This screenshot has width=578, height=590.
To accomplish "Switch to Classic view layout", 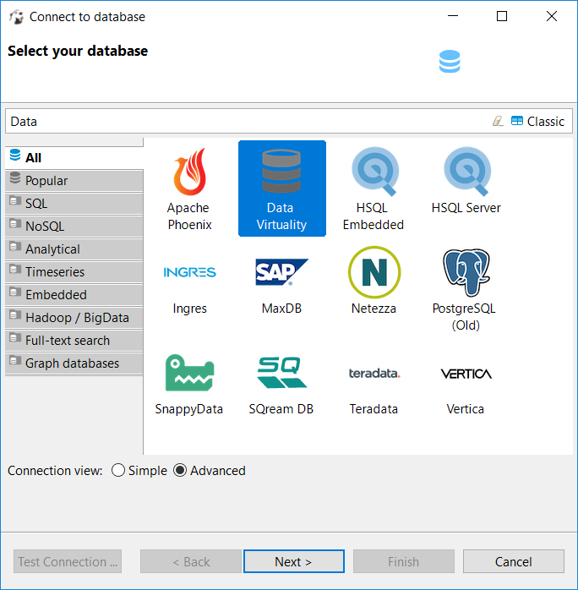I will (537, 121).
